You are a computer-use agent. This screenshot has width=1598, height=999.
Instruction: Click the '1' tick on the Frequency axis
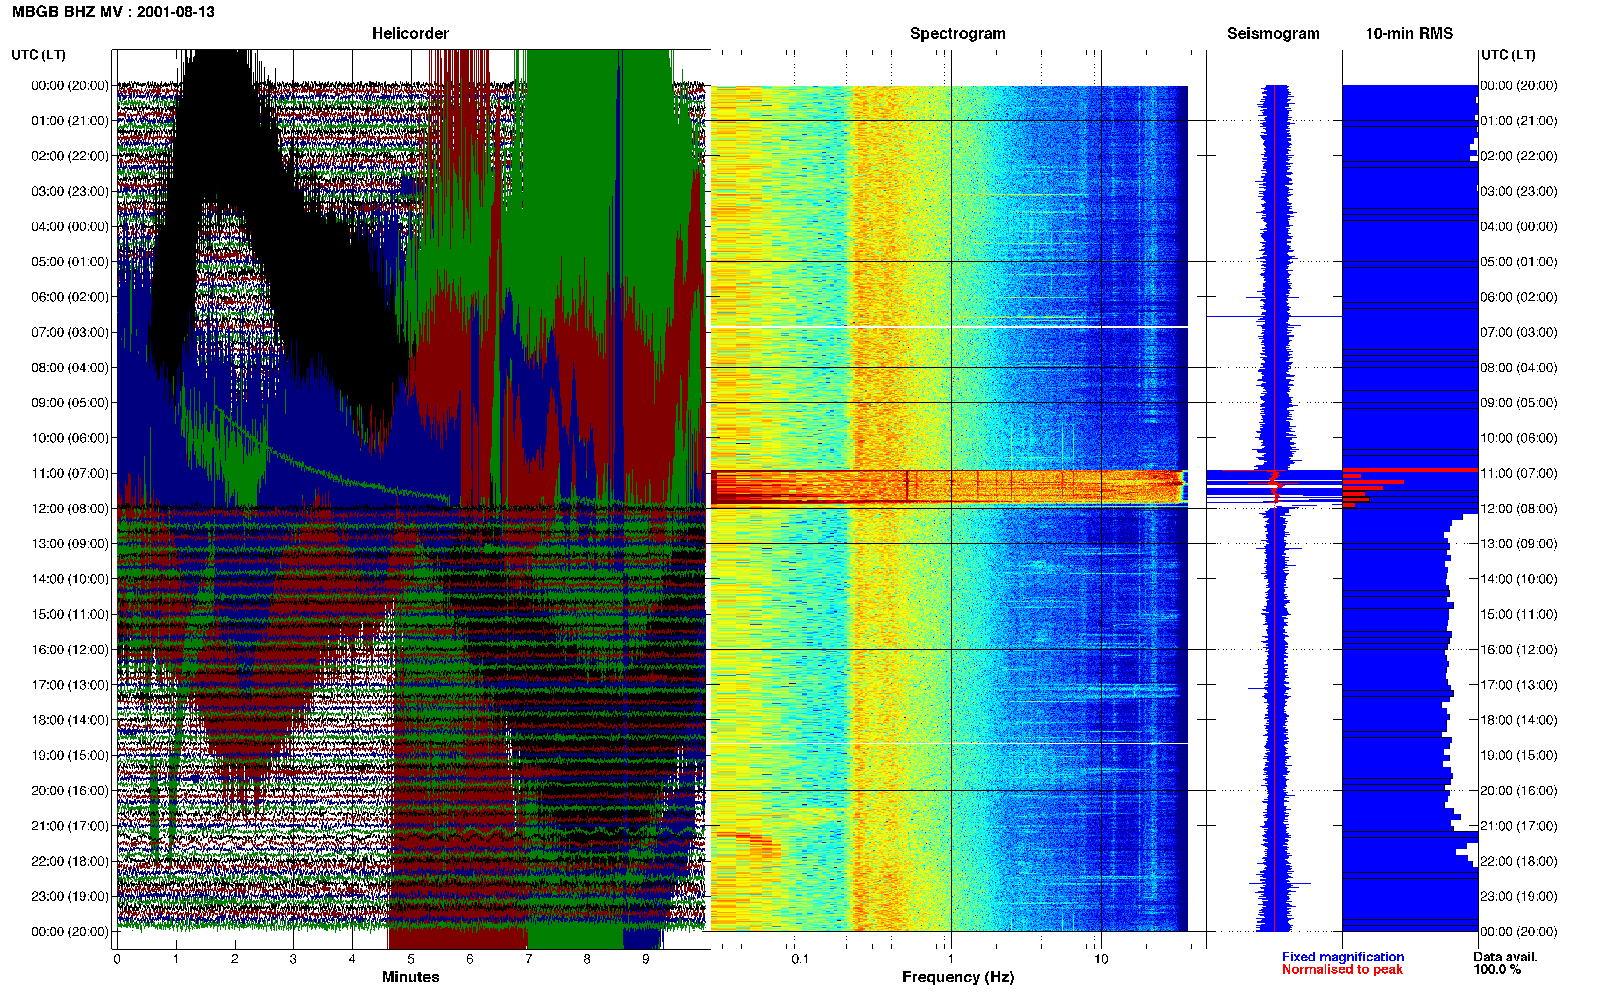tap(951, 959)
